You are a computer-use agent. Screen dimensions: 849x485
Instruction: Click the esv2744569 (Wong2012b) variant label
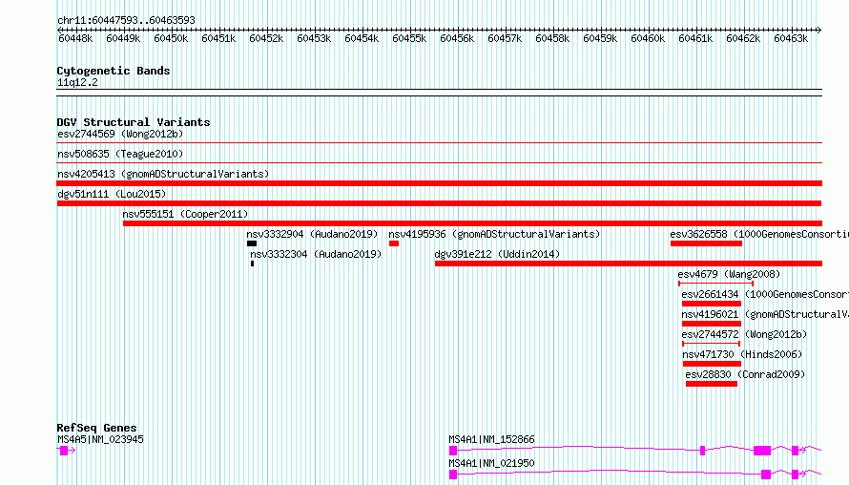[x=120, y=134]
